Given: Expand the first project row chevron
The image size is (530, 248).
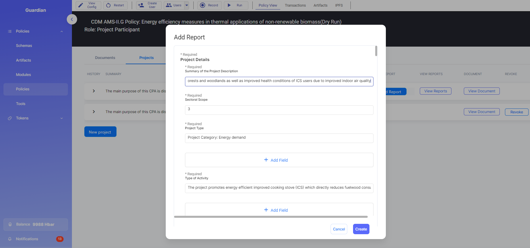Looking at the screenshot, I should point(94,91).
